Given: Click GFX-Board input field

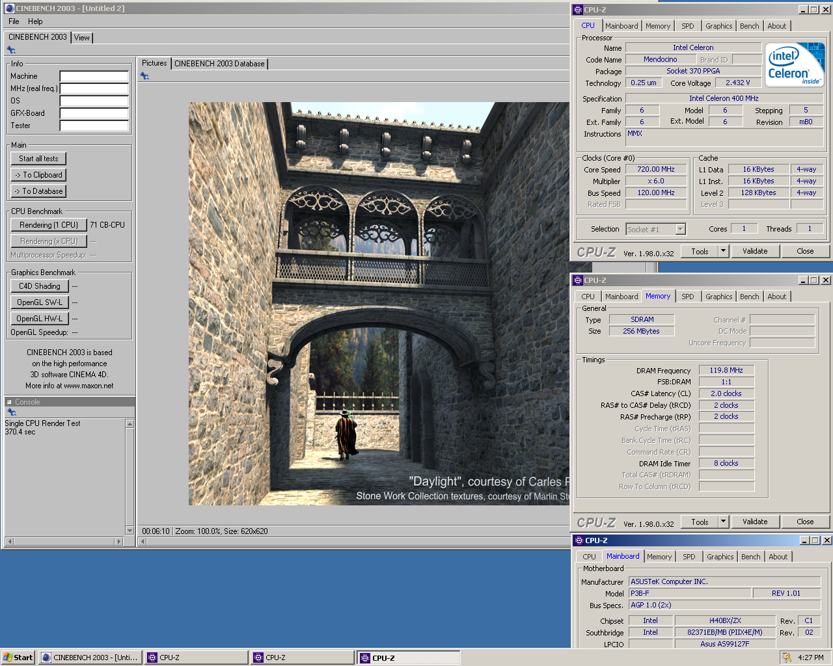Looking at the screenshot, I should 94,113.
